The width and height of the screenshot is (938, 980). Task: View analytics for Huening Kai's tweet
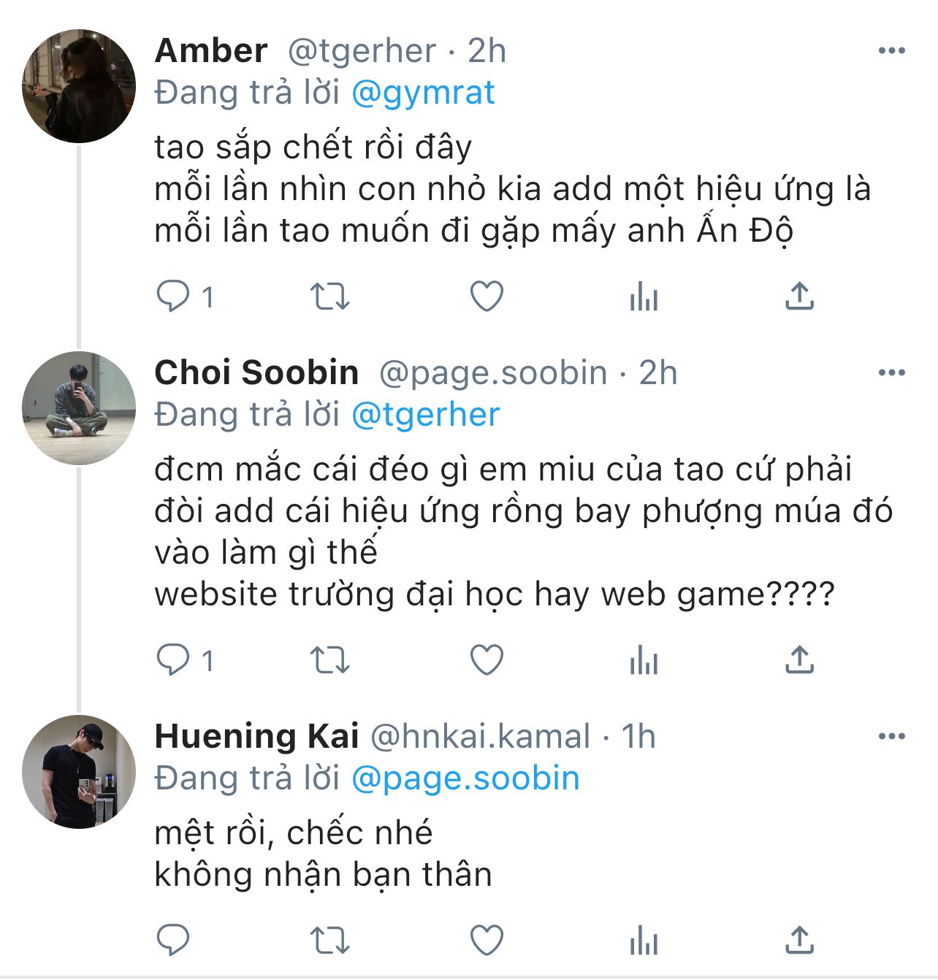tap(644, 940)
